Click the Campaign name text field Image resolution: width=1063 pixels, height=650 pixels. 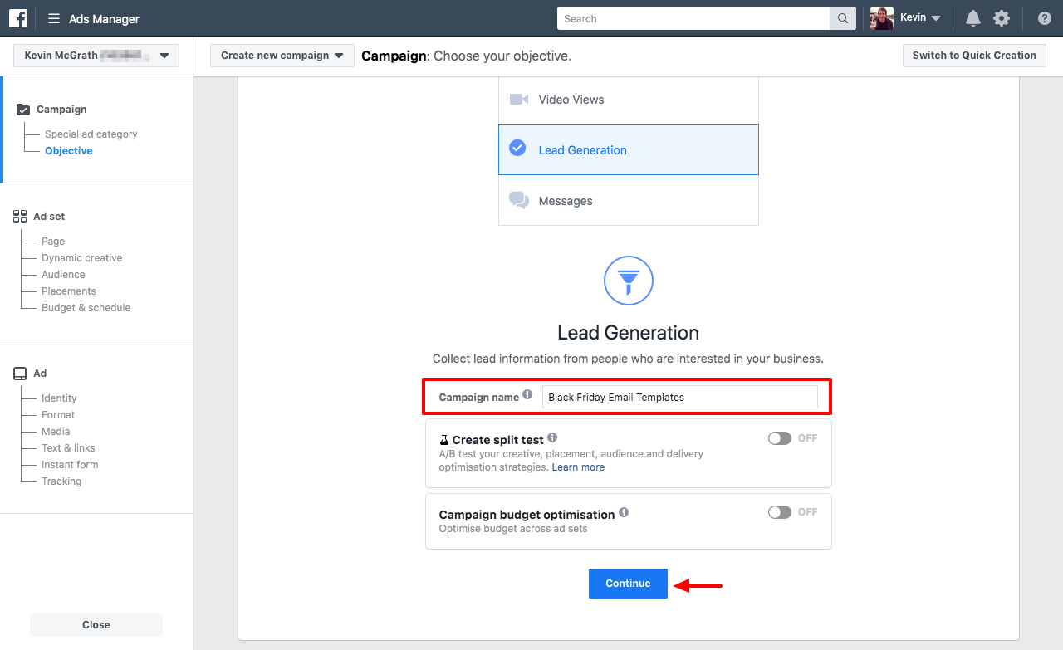(679, 397)
